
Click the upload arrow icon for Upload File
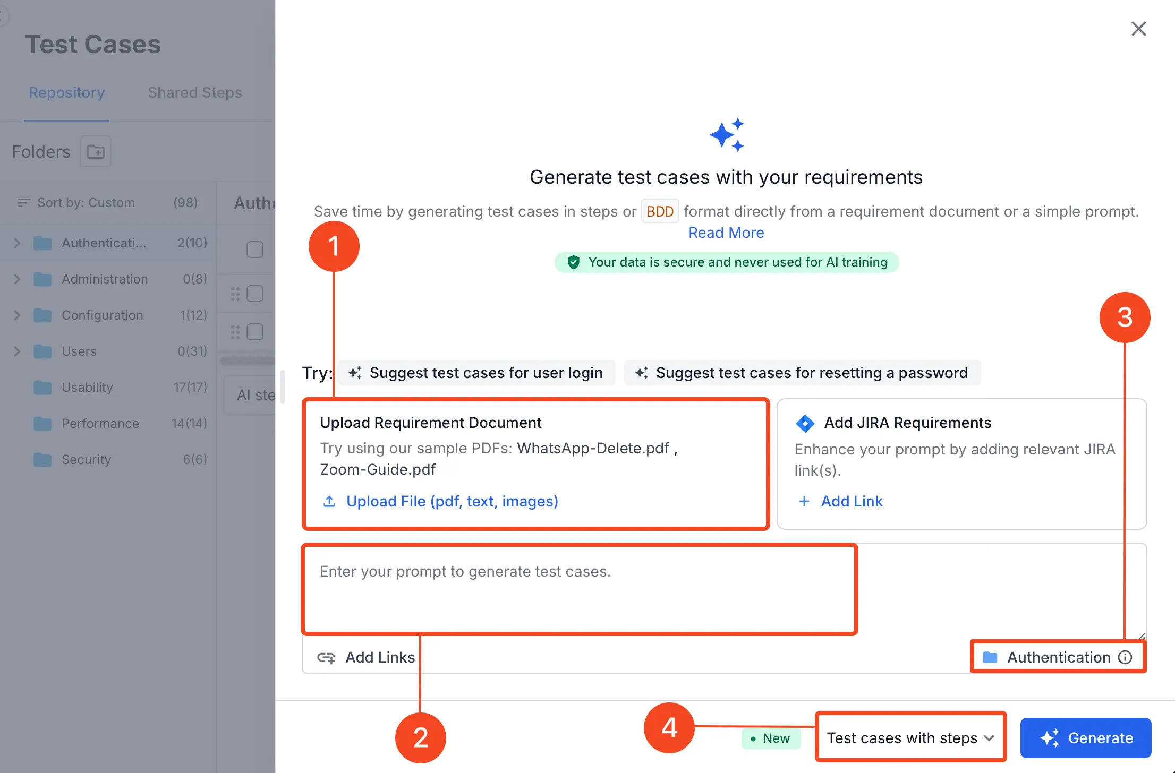(329, 501)
